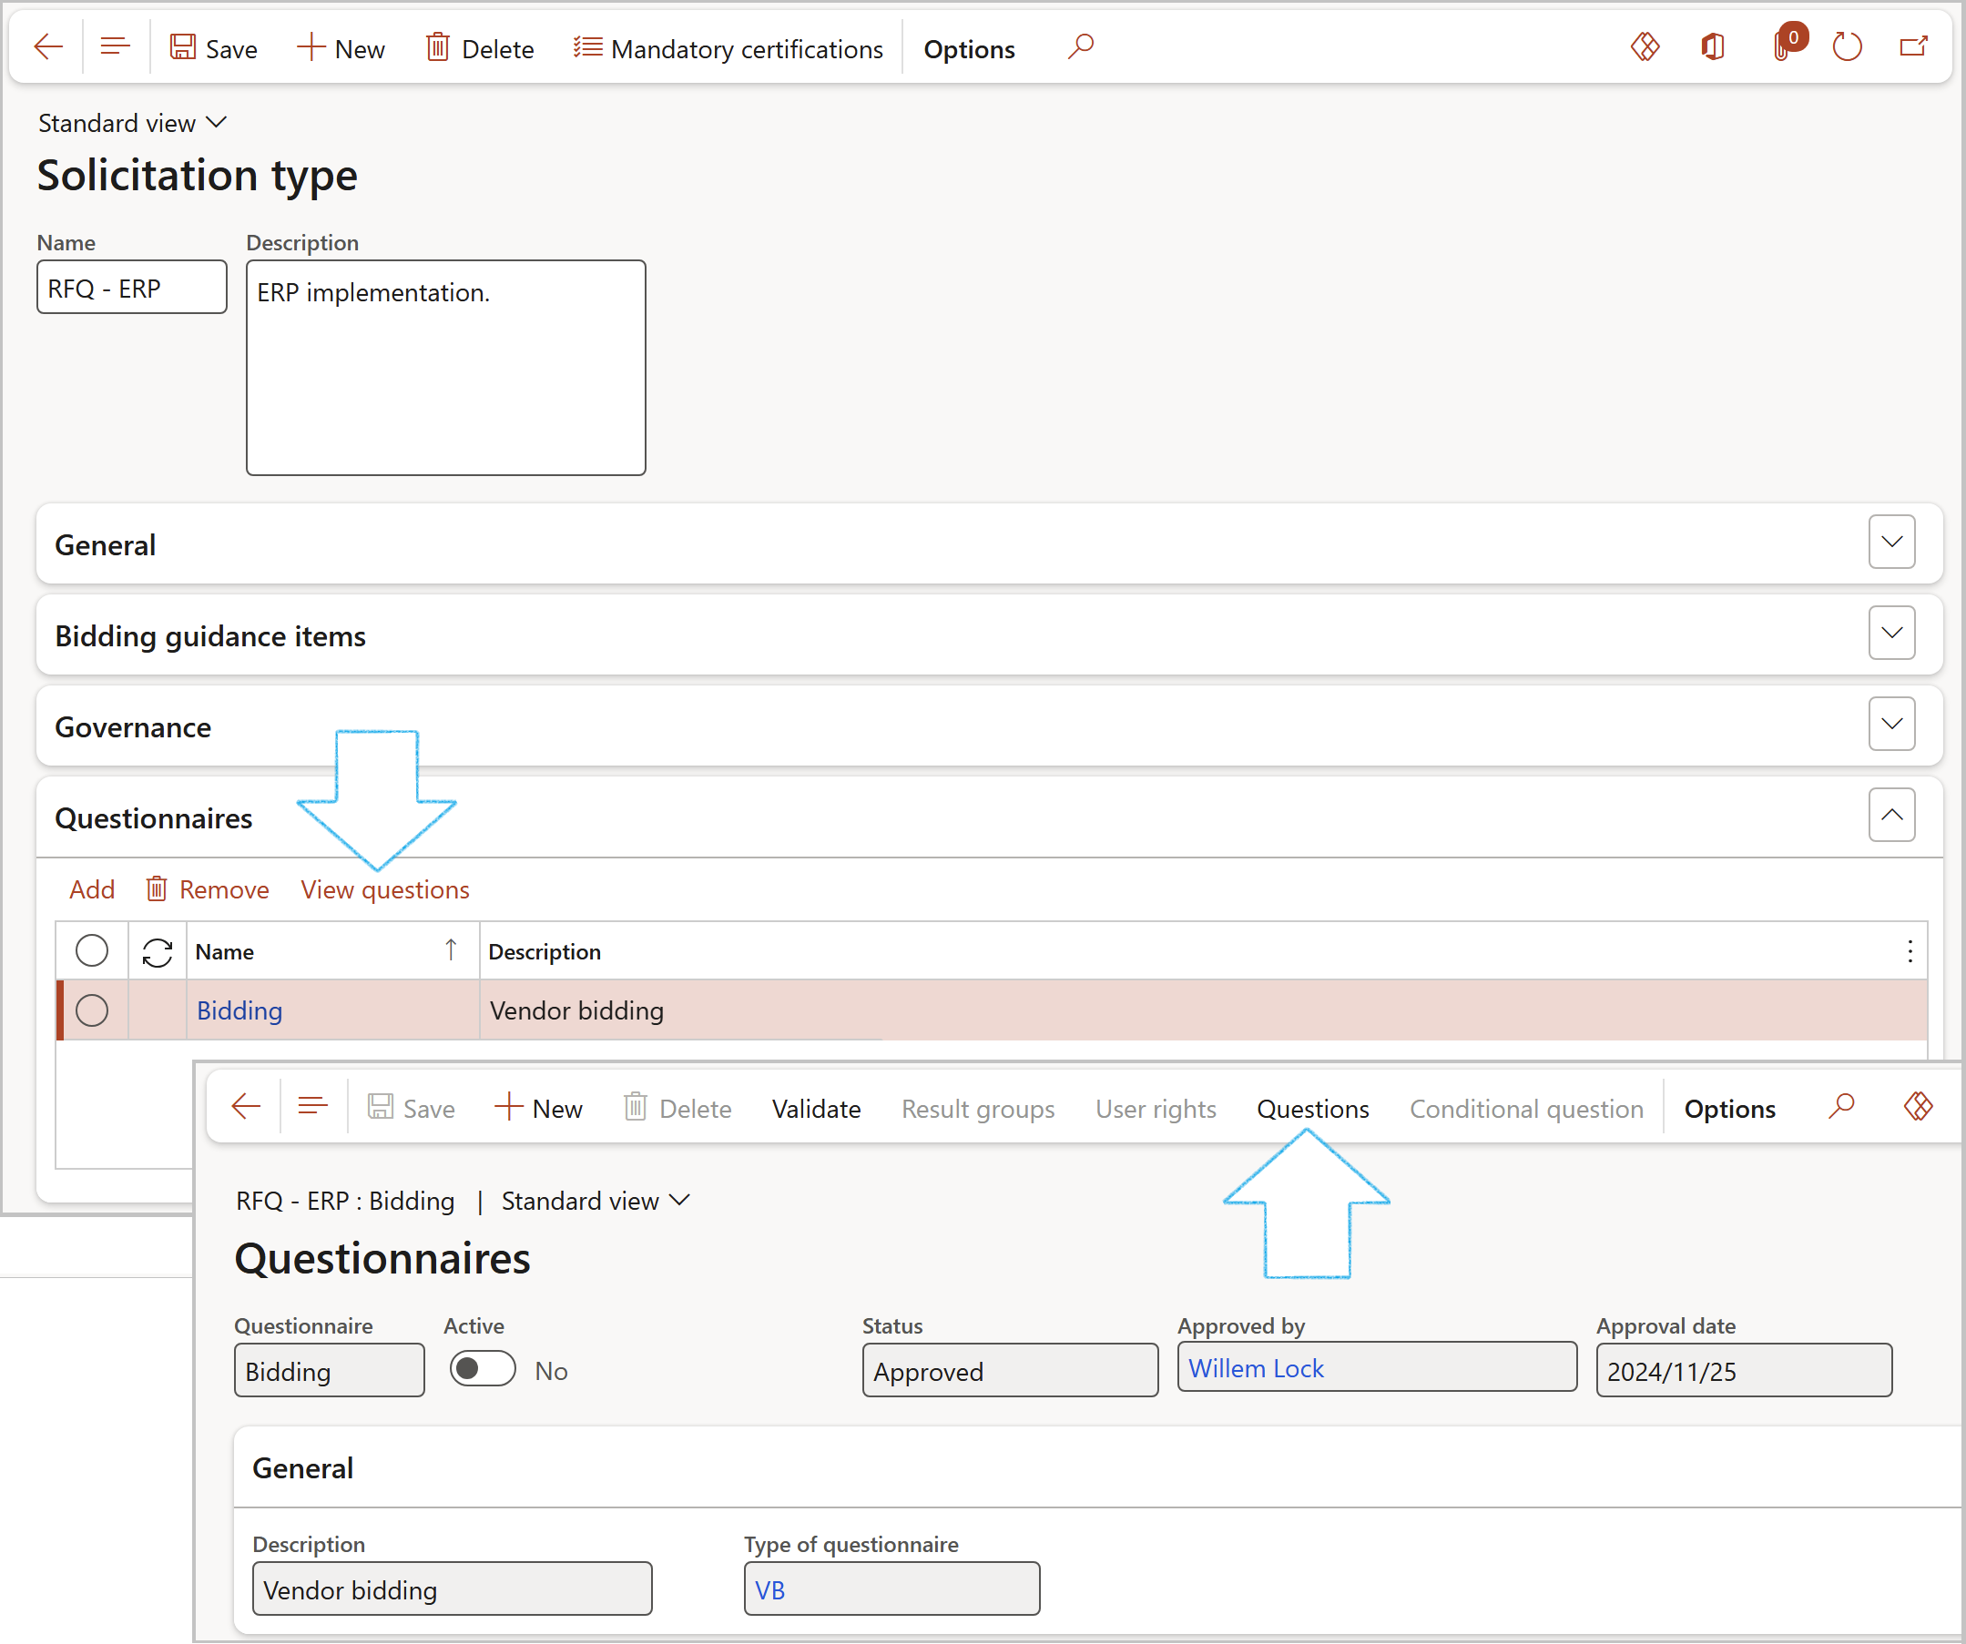Open form in new window icon
Viewport: 1966px width, 1644px height.
[x=1912, y=46]
